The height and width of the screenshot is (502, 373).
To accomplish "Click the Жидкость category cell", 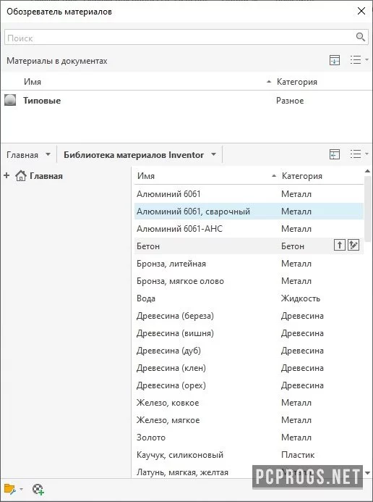I will point(301,298).
